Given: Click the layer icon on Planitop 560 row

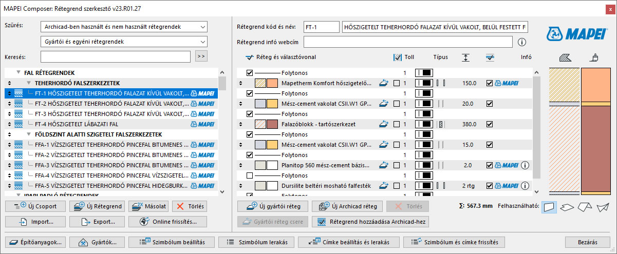Looking at the screenshot, I should tap(383, 165).
